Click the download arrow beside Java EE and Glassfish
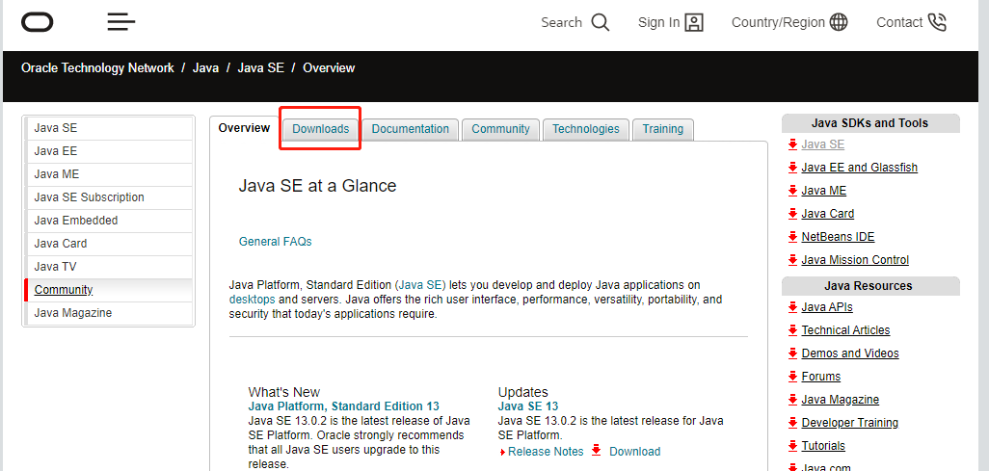The height and width of the screenshot is (471, 989). 793,168
